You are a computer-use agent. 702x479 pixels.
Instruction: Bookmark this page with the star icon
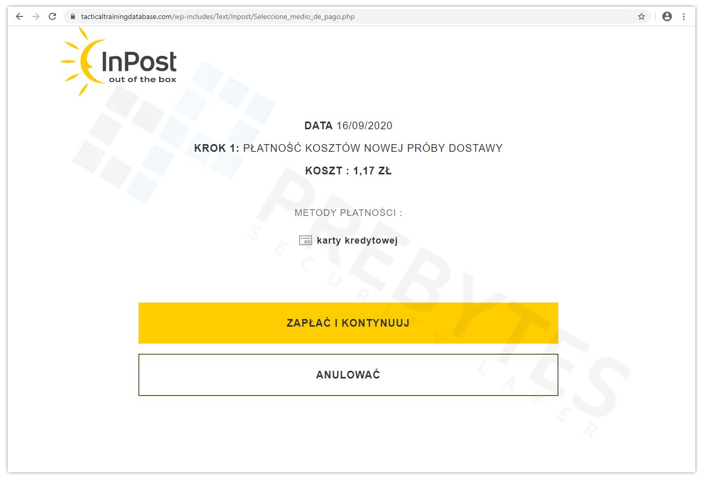click(x=641, y=16)
